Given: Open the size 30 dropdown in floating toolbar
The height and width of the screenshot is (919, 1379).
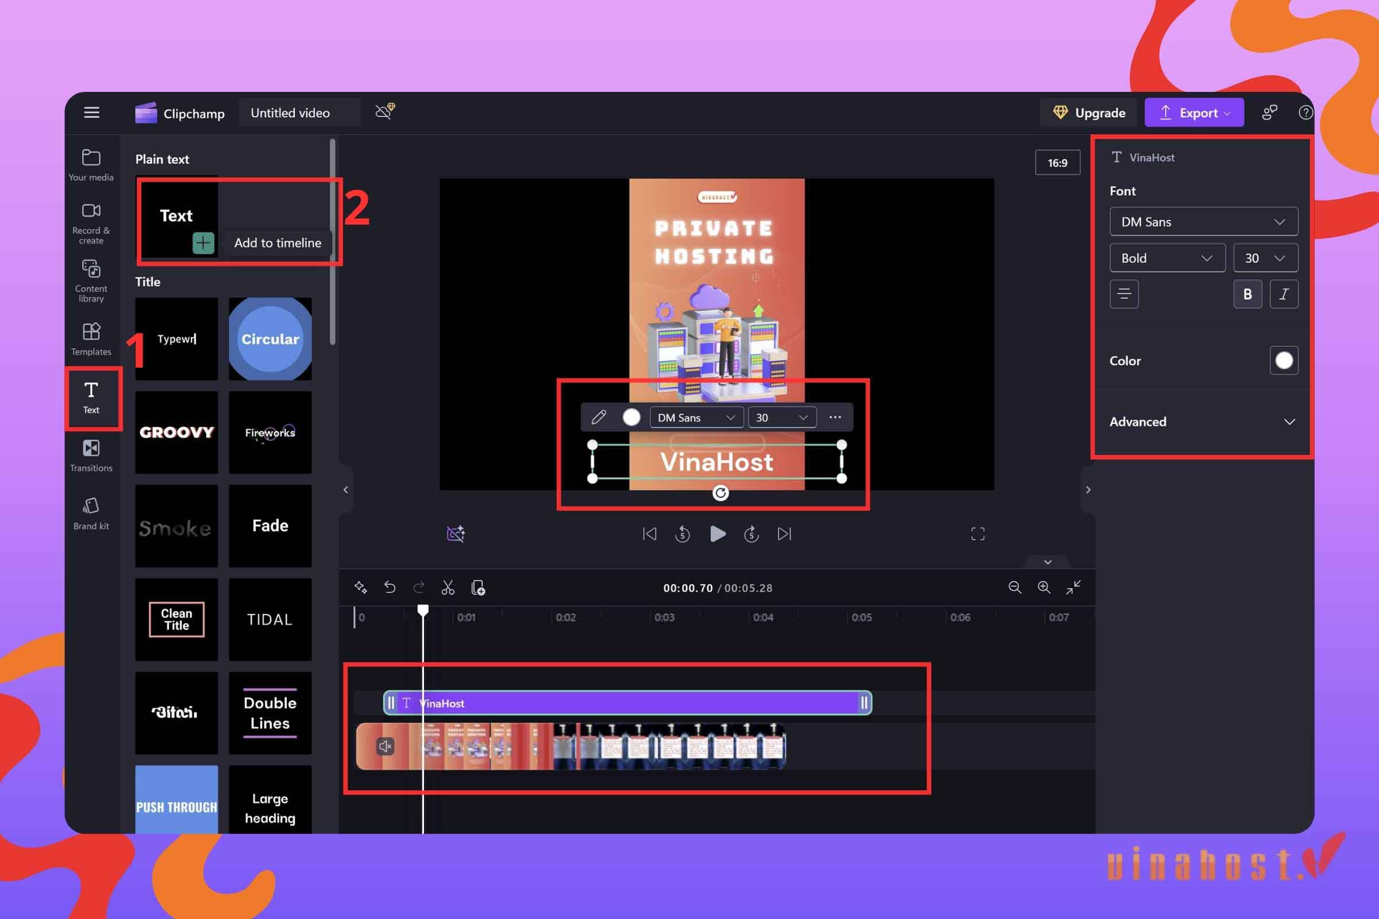Looking at the screenshot, I should point(782,418).
